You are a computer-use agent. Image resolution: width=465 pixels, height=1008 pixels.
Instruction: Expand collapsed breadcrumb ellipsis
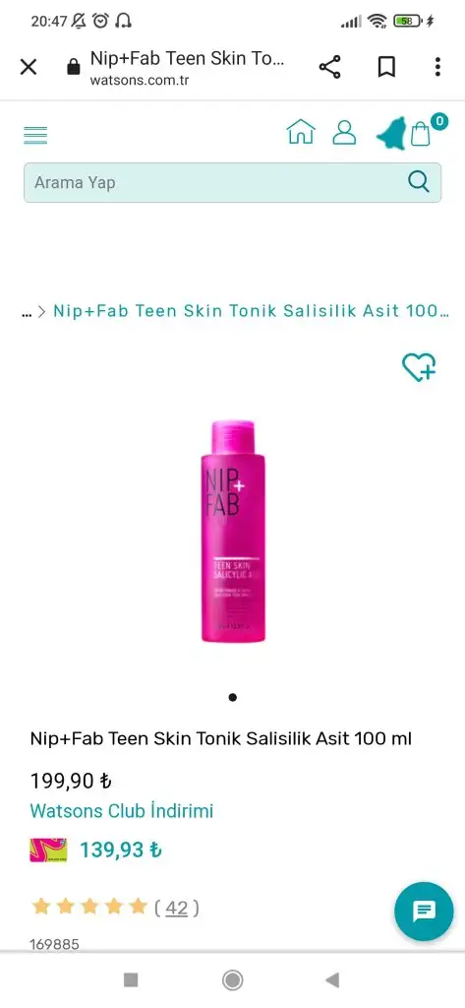pos(27,312)
